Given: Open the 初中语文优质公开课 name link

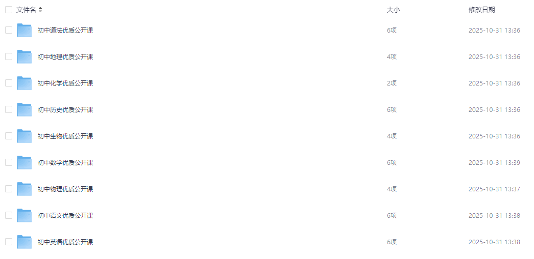Looking at the screenshot, I should 65,216.
